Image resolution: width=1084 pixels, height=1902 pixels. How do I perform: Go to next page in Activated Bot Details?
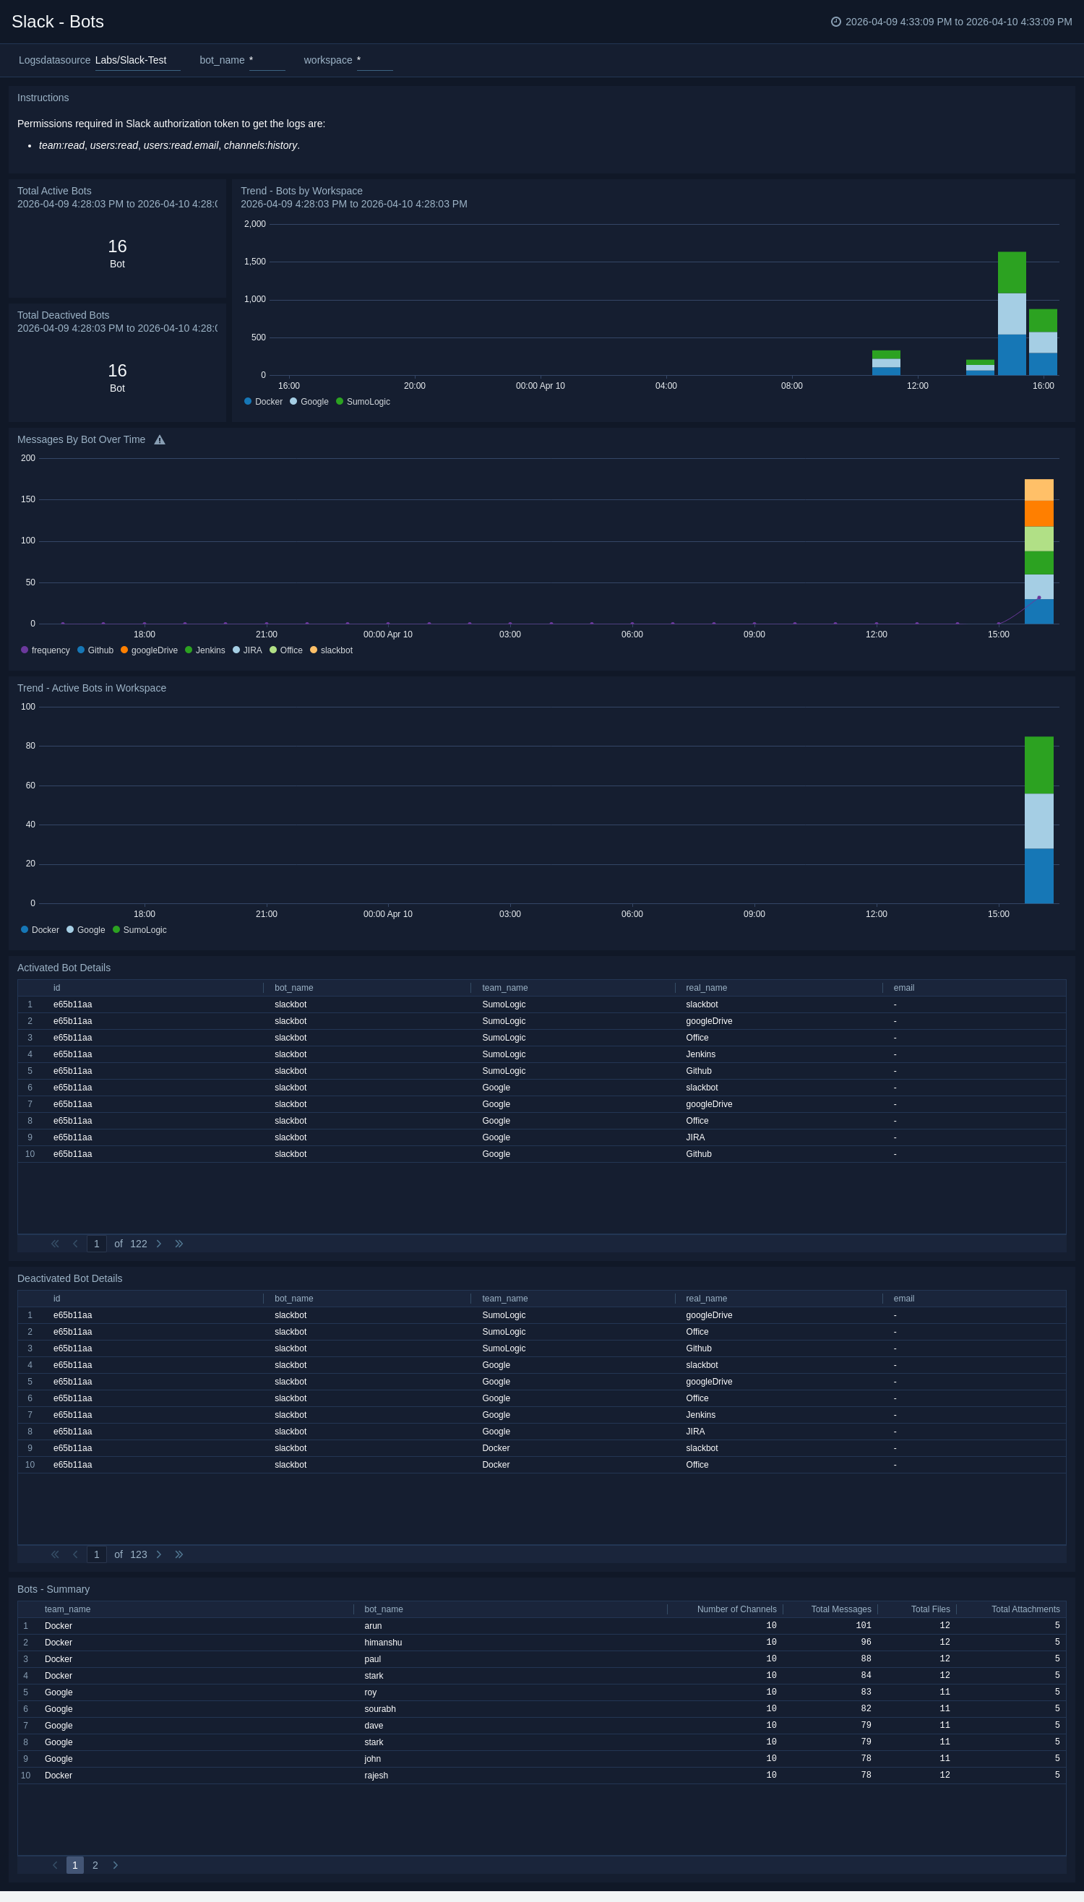158,1243
